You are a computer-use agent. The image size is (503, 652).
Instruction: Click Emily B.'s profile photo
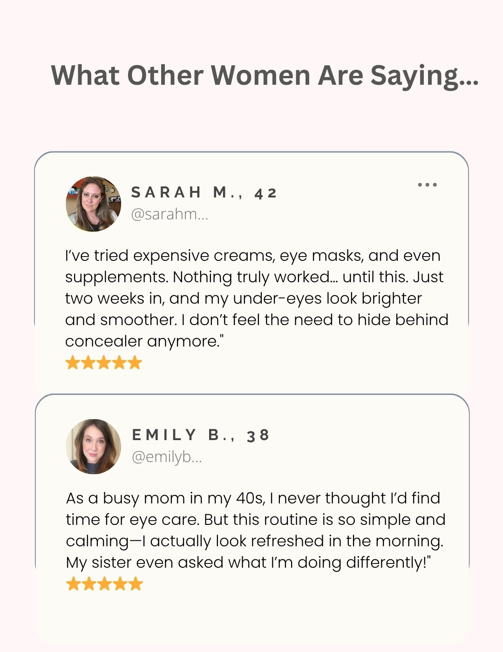93,447
